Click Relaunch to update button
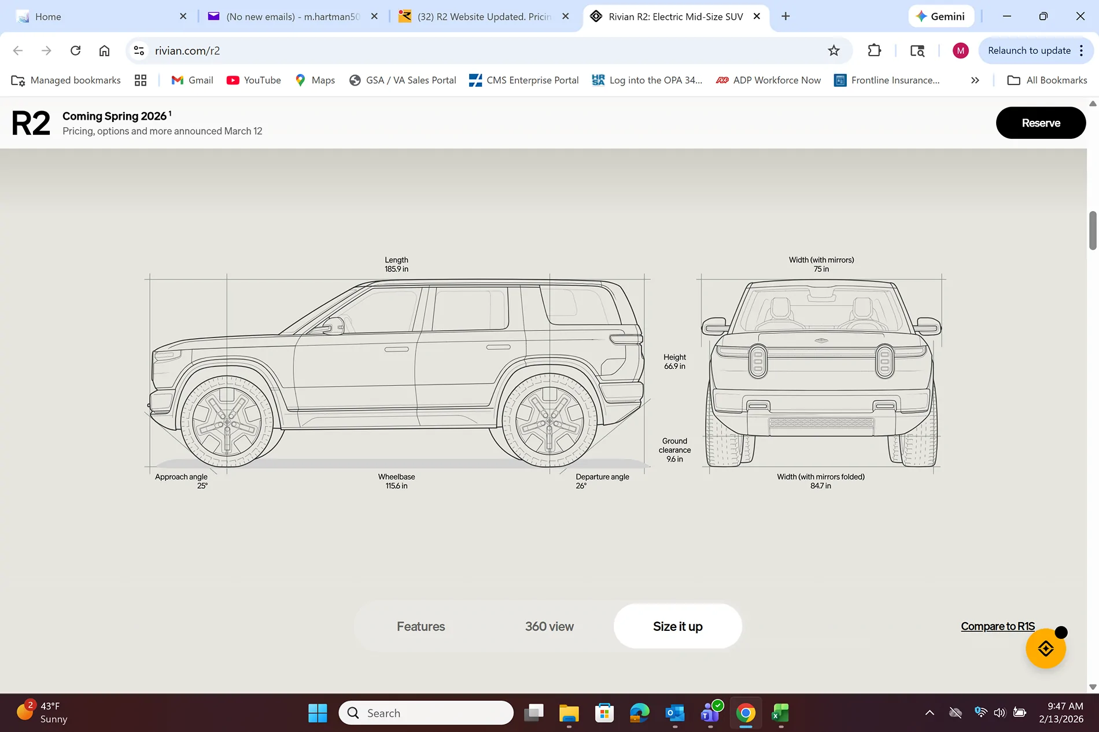The image size is (1099, 732). [1029, 50]
